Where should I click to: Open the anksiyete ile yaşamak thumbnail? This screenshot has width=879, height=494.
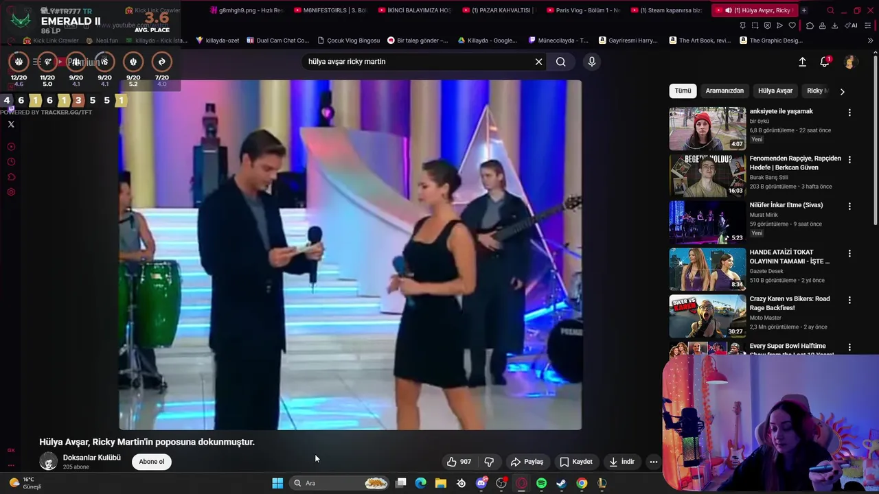tap(707, 128)
